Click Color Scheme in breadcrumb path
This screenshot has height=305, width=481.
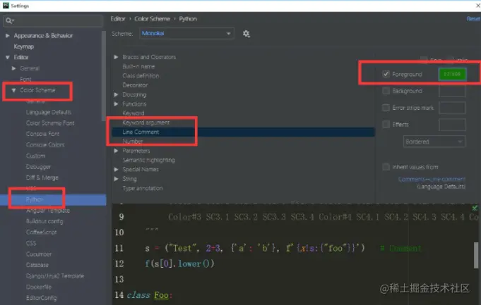point(152,18)
